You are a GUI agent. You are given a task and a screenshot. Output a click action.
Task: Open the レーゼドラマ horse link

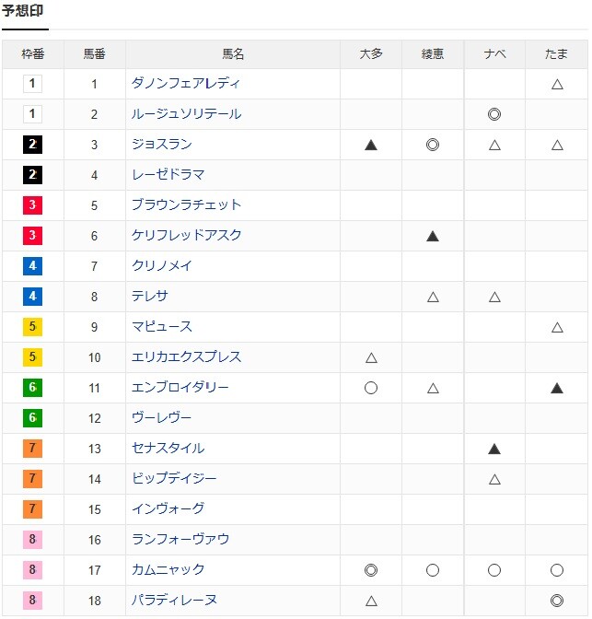coord(168,175)
